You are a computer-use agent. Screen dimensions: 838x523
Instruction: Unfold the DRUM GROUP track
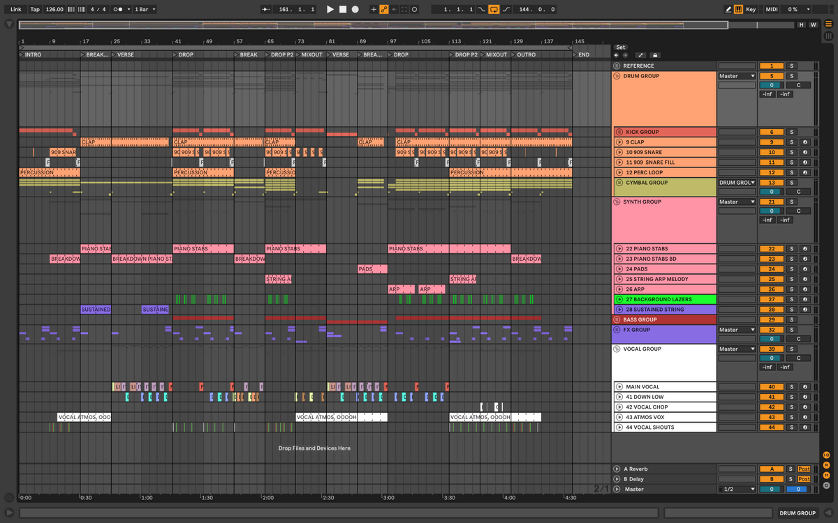coord(617,76)
